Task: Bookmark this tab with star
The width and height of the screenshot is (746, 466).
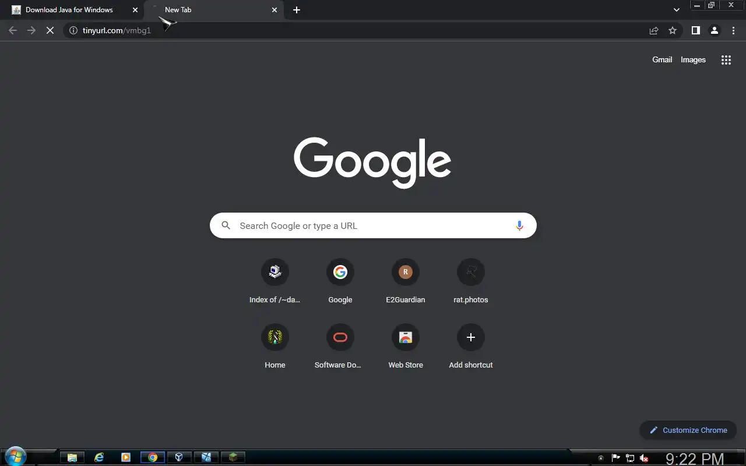Action: coord(673,30)
